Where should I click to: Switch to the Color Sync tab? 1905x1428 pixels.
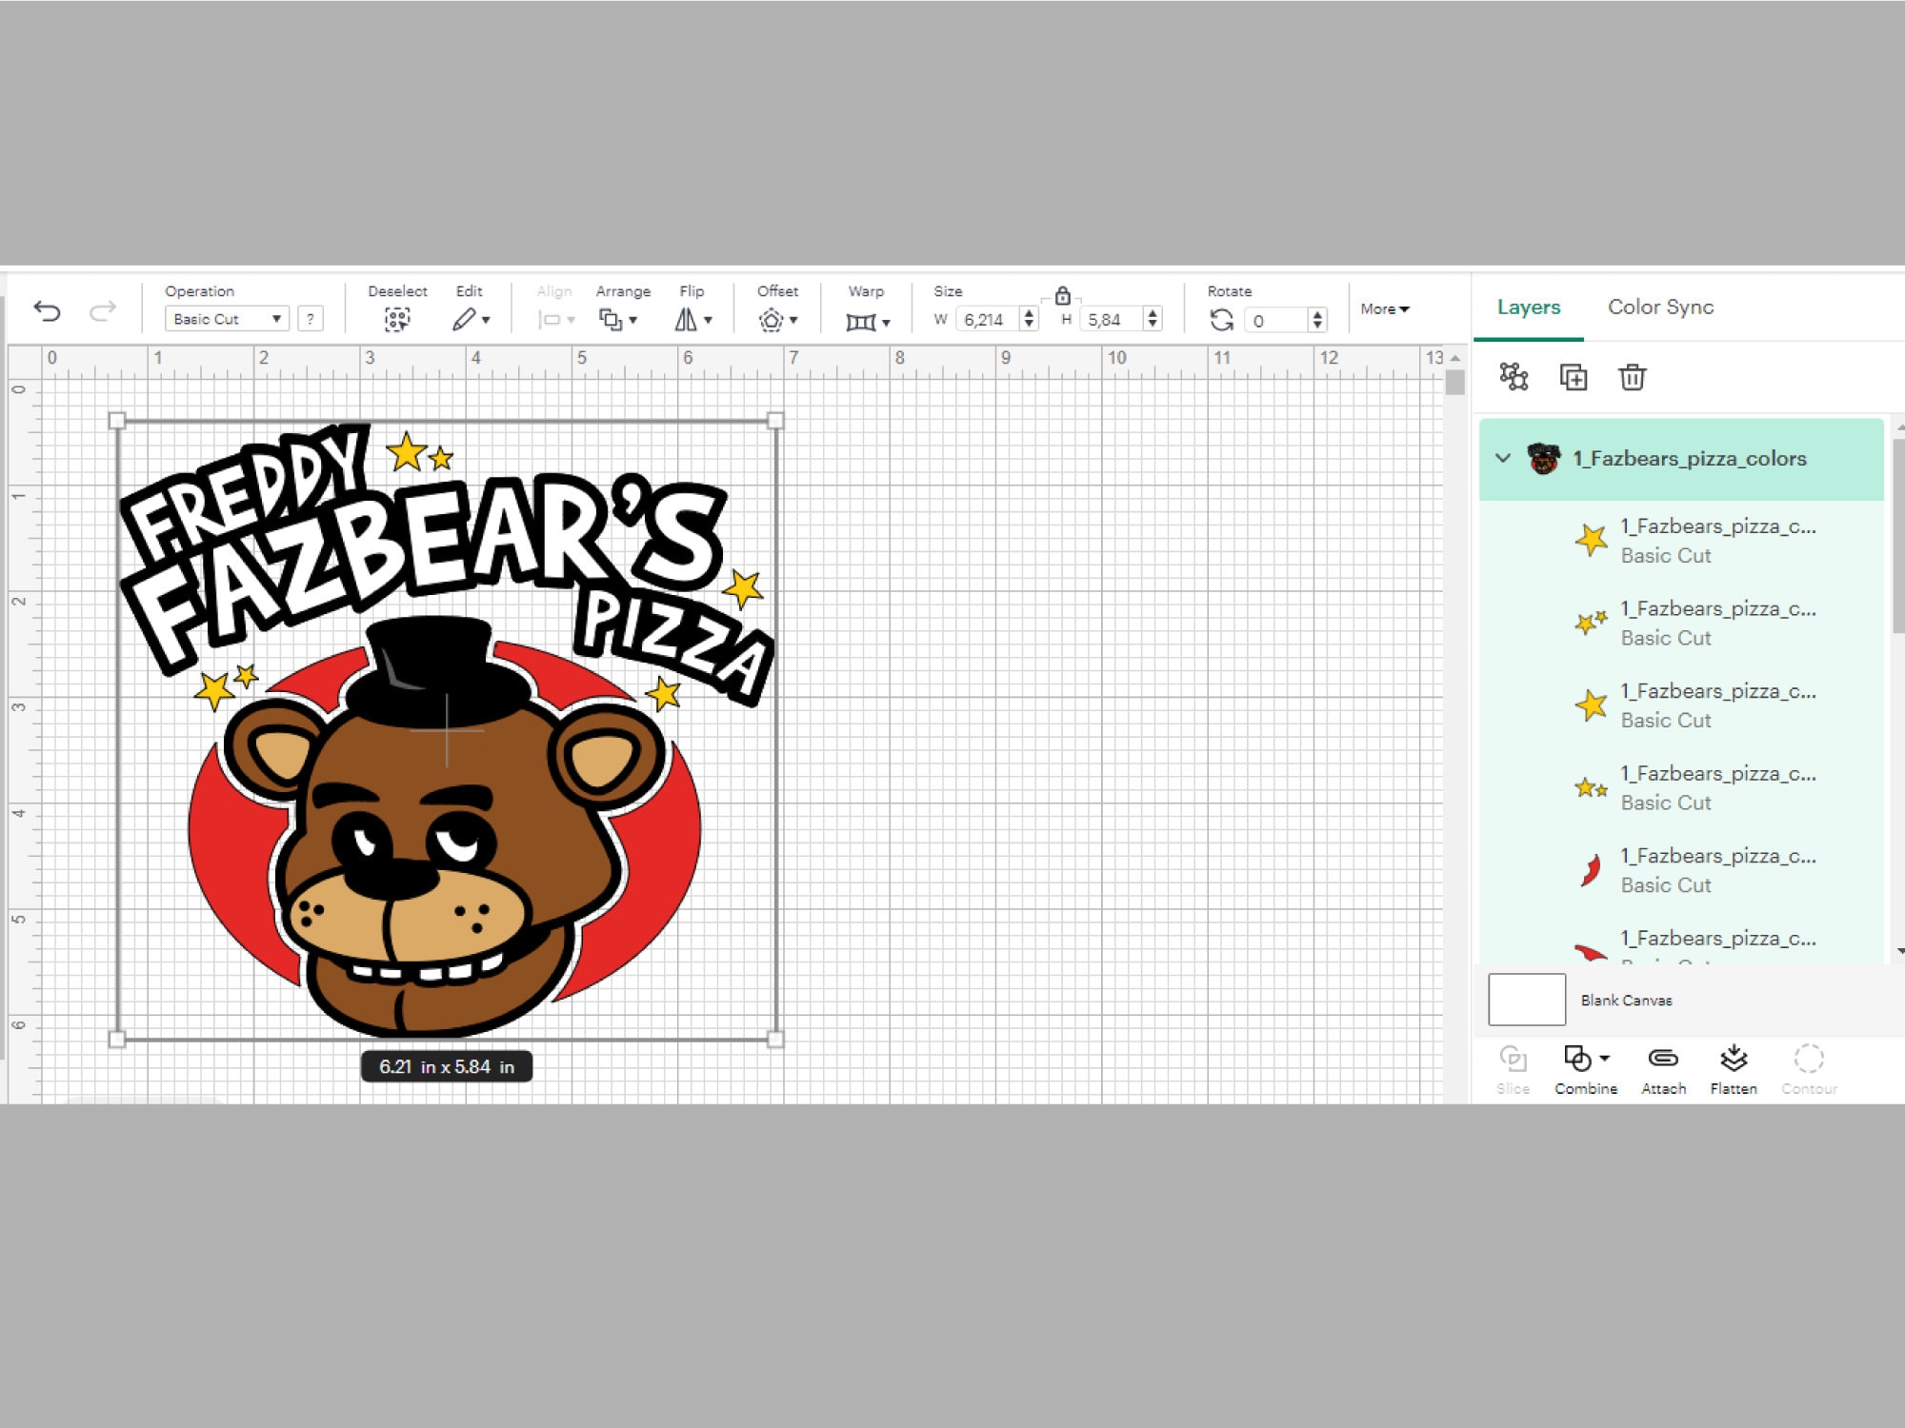[x=1660, y=307]
